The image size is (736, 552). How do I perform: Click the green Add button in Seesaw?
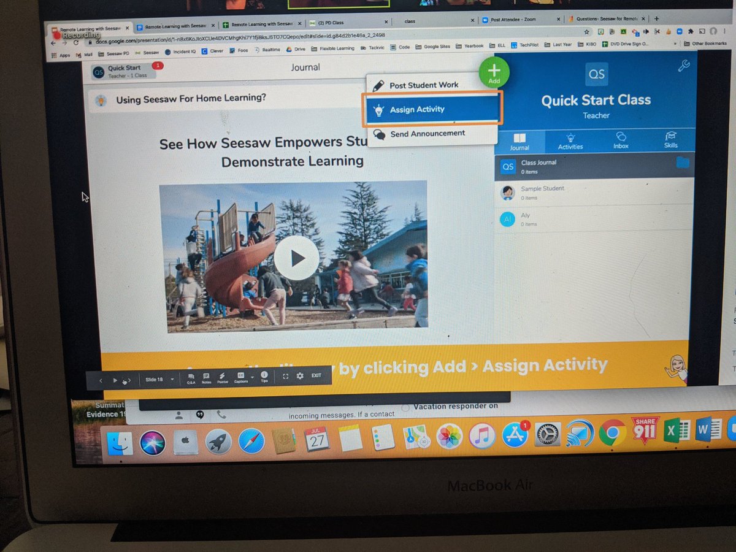click(x=494, y=73)
